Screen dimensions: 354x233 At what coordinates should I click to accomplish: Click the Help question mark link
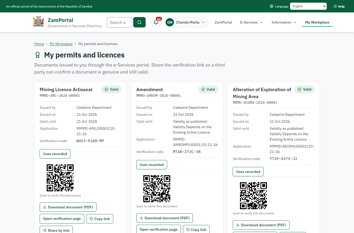(339, 6)
